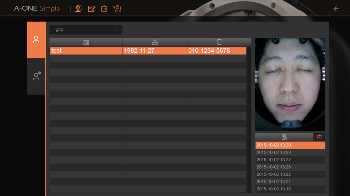Select record 2015-10-02 13:26
The image size is (350, 196).
[290, 167]
